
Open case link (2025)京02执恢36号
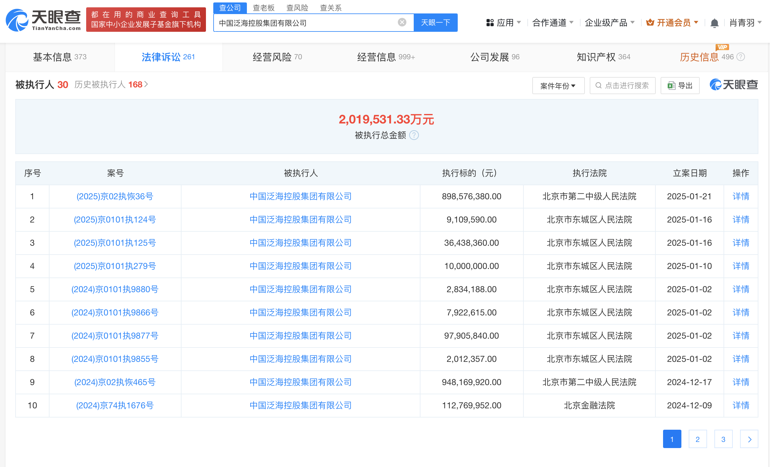[115, 196]
